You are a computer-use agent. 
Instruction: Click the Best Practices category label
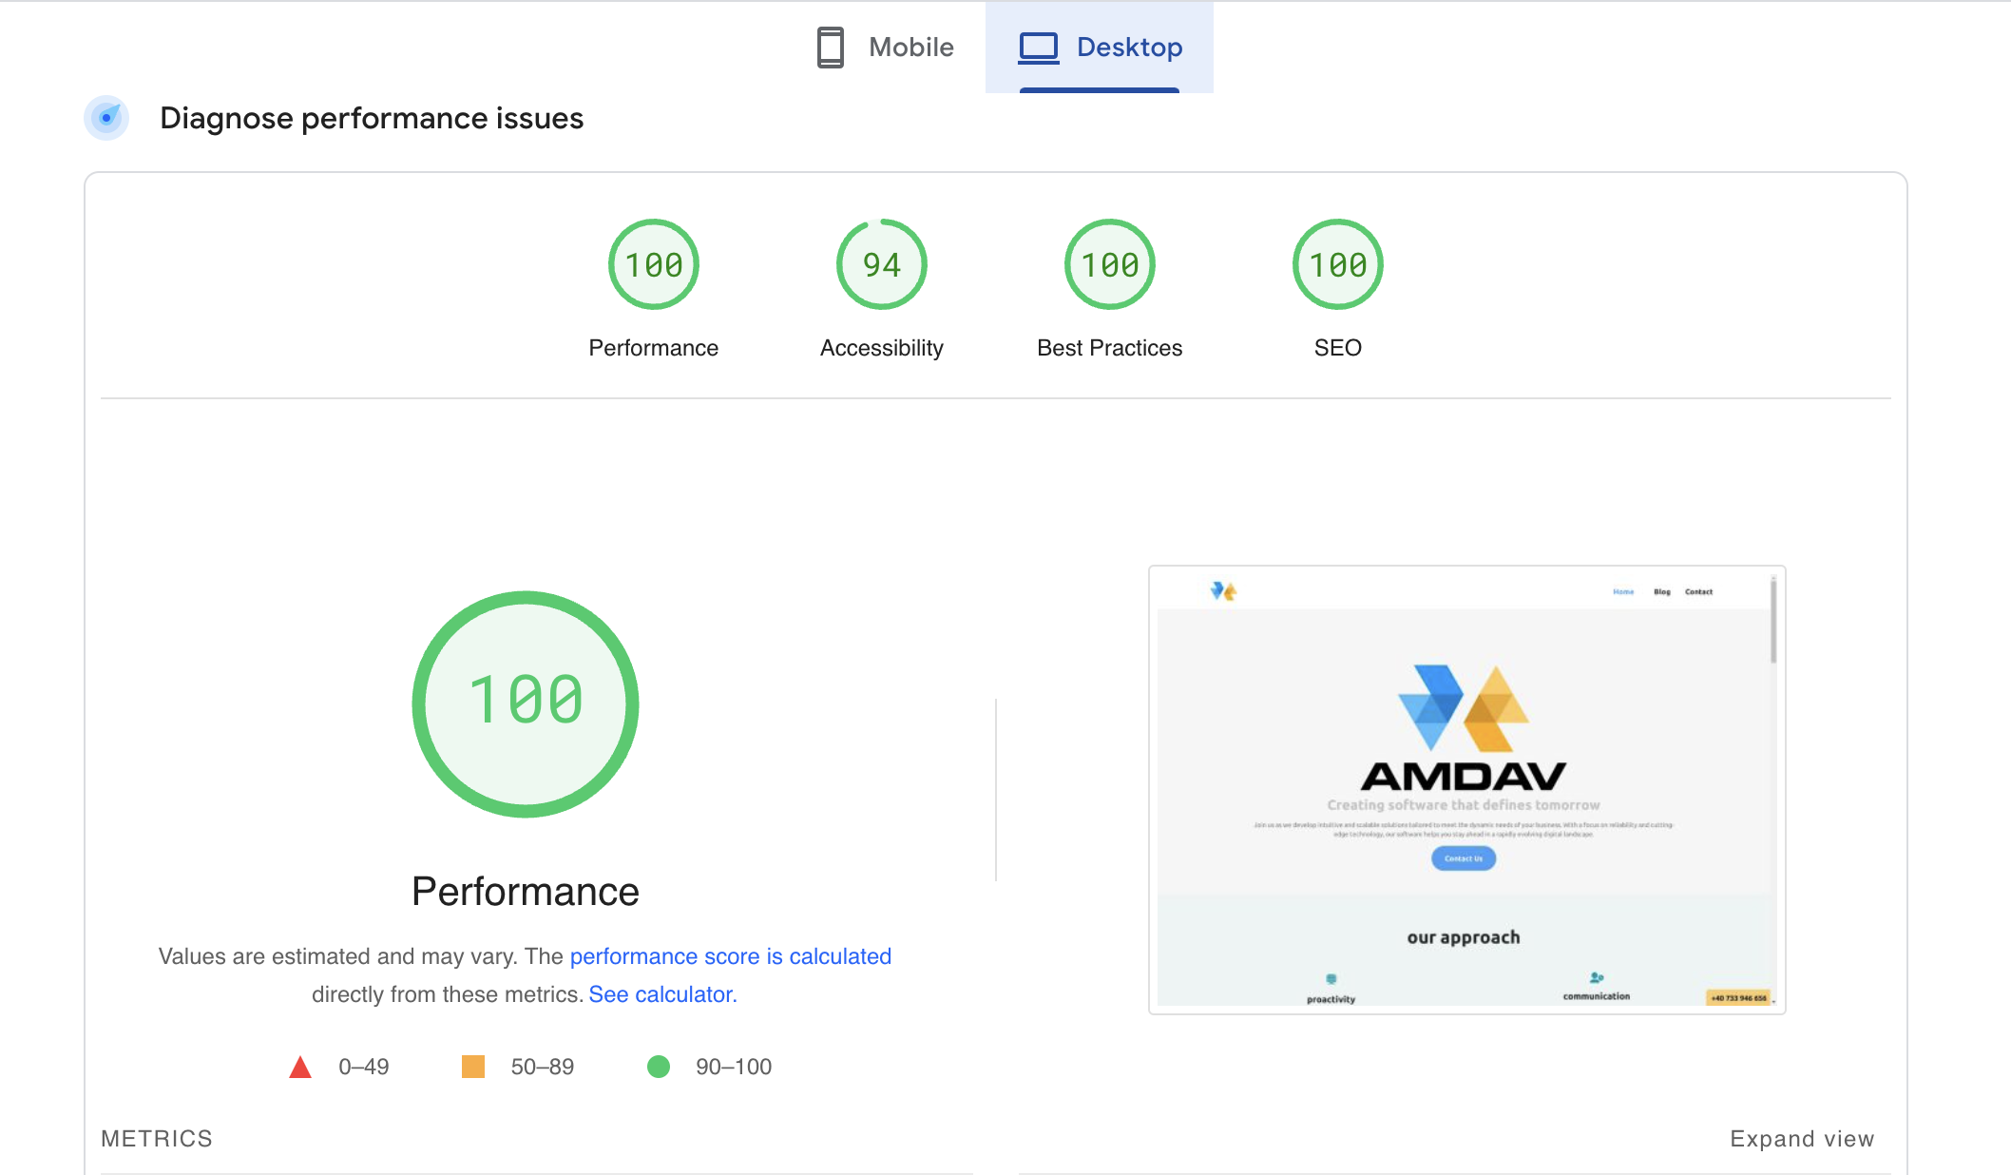tap(1109, 348)
